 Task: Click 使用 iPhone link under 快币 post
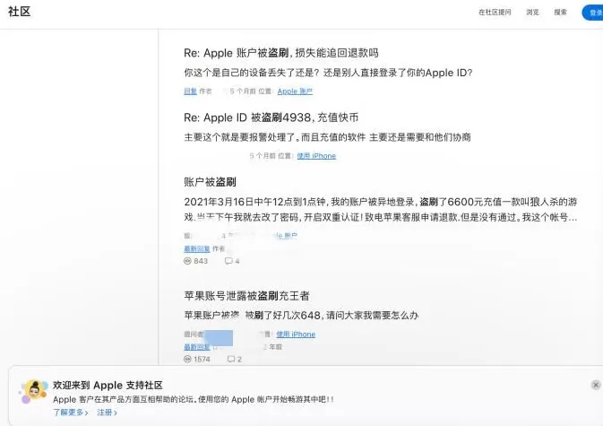point(316,156)
